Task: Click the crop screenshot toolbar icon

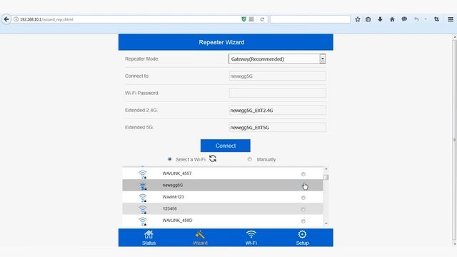Action: click(x=436, y=19)
